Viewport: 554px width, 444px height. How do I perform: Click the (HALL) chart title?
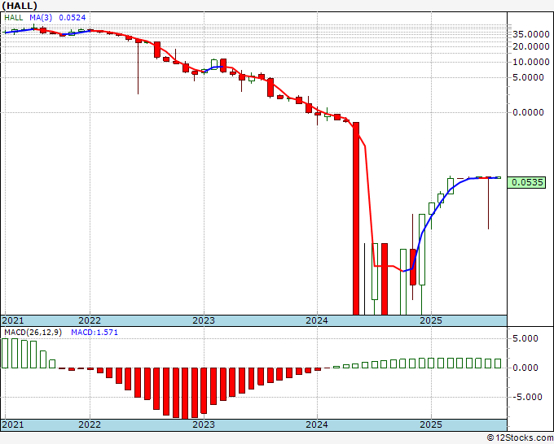20,6
